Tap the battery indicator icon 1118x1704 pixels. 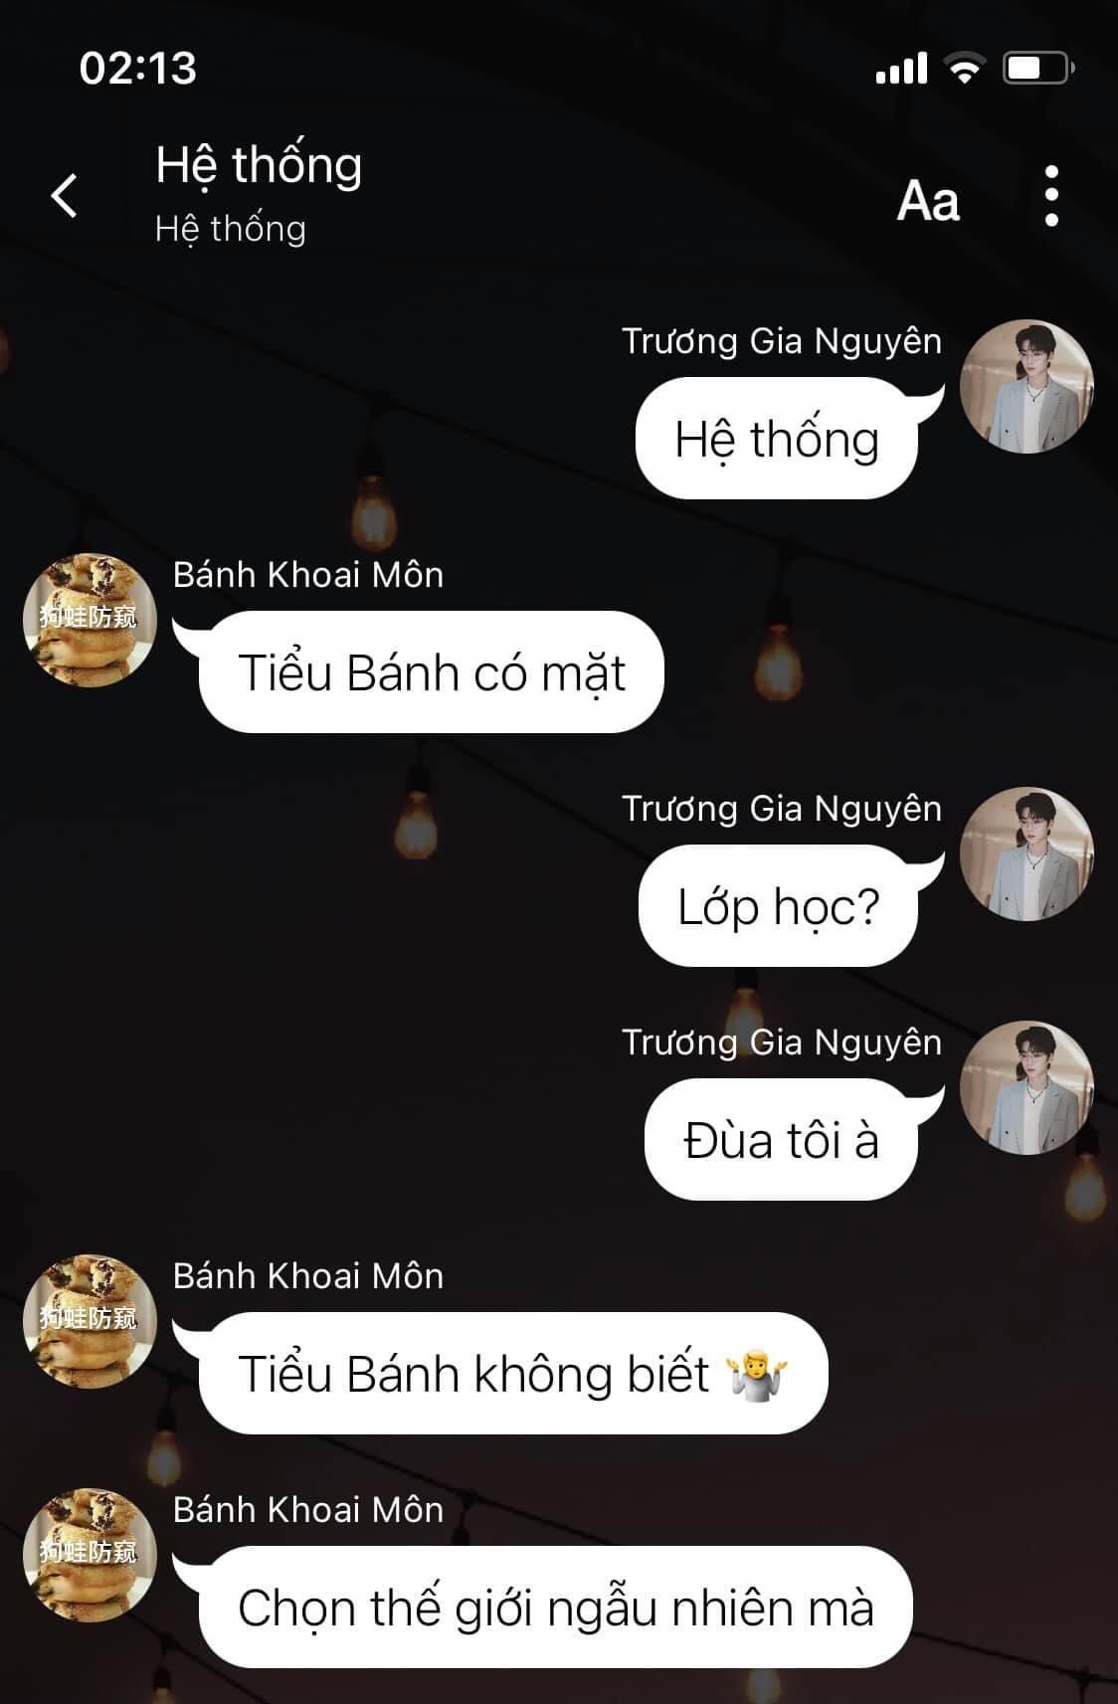point(1037,68)
